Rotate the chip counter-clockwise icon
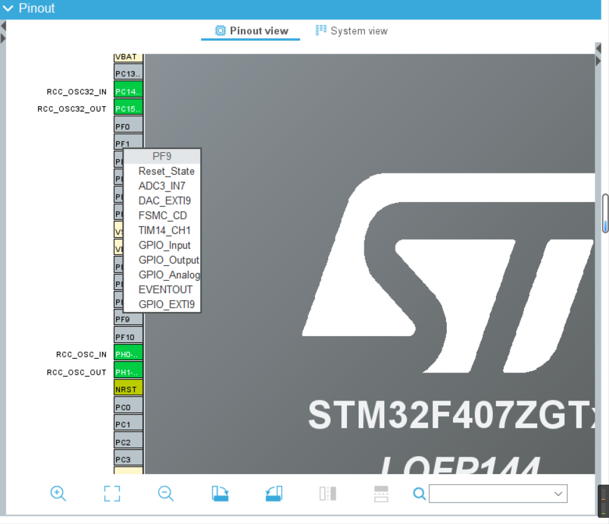Image resolution: width=609 pixels, height=524 pixels. (274, 493)
